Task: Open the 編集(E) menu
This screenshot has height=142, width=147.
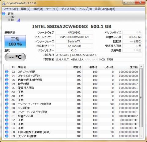Action: pos(26,9)
